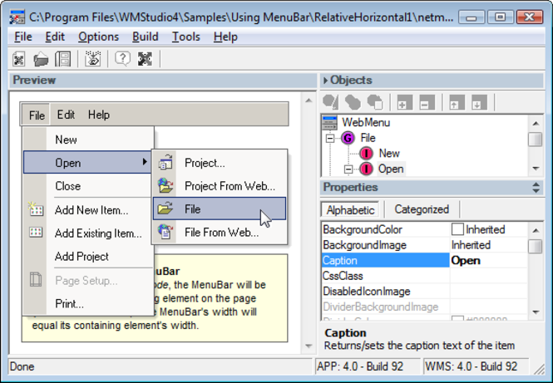Viewport: 553px width, 383px height.
Task: Click the Properties grid scroll-down arrow
Action: pos(536,312)
